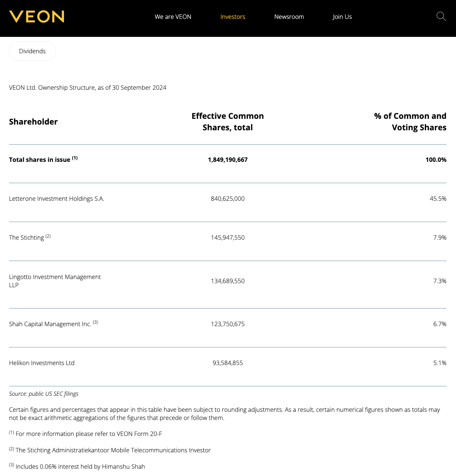This screenshot has height=472, width=456.
Task: Select Lingotto Investment Management LLP entry
Action: [x=55, y=281]
